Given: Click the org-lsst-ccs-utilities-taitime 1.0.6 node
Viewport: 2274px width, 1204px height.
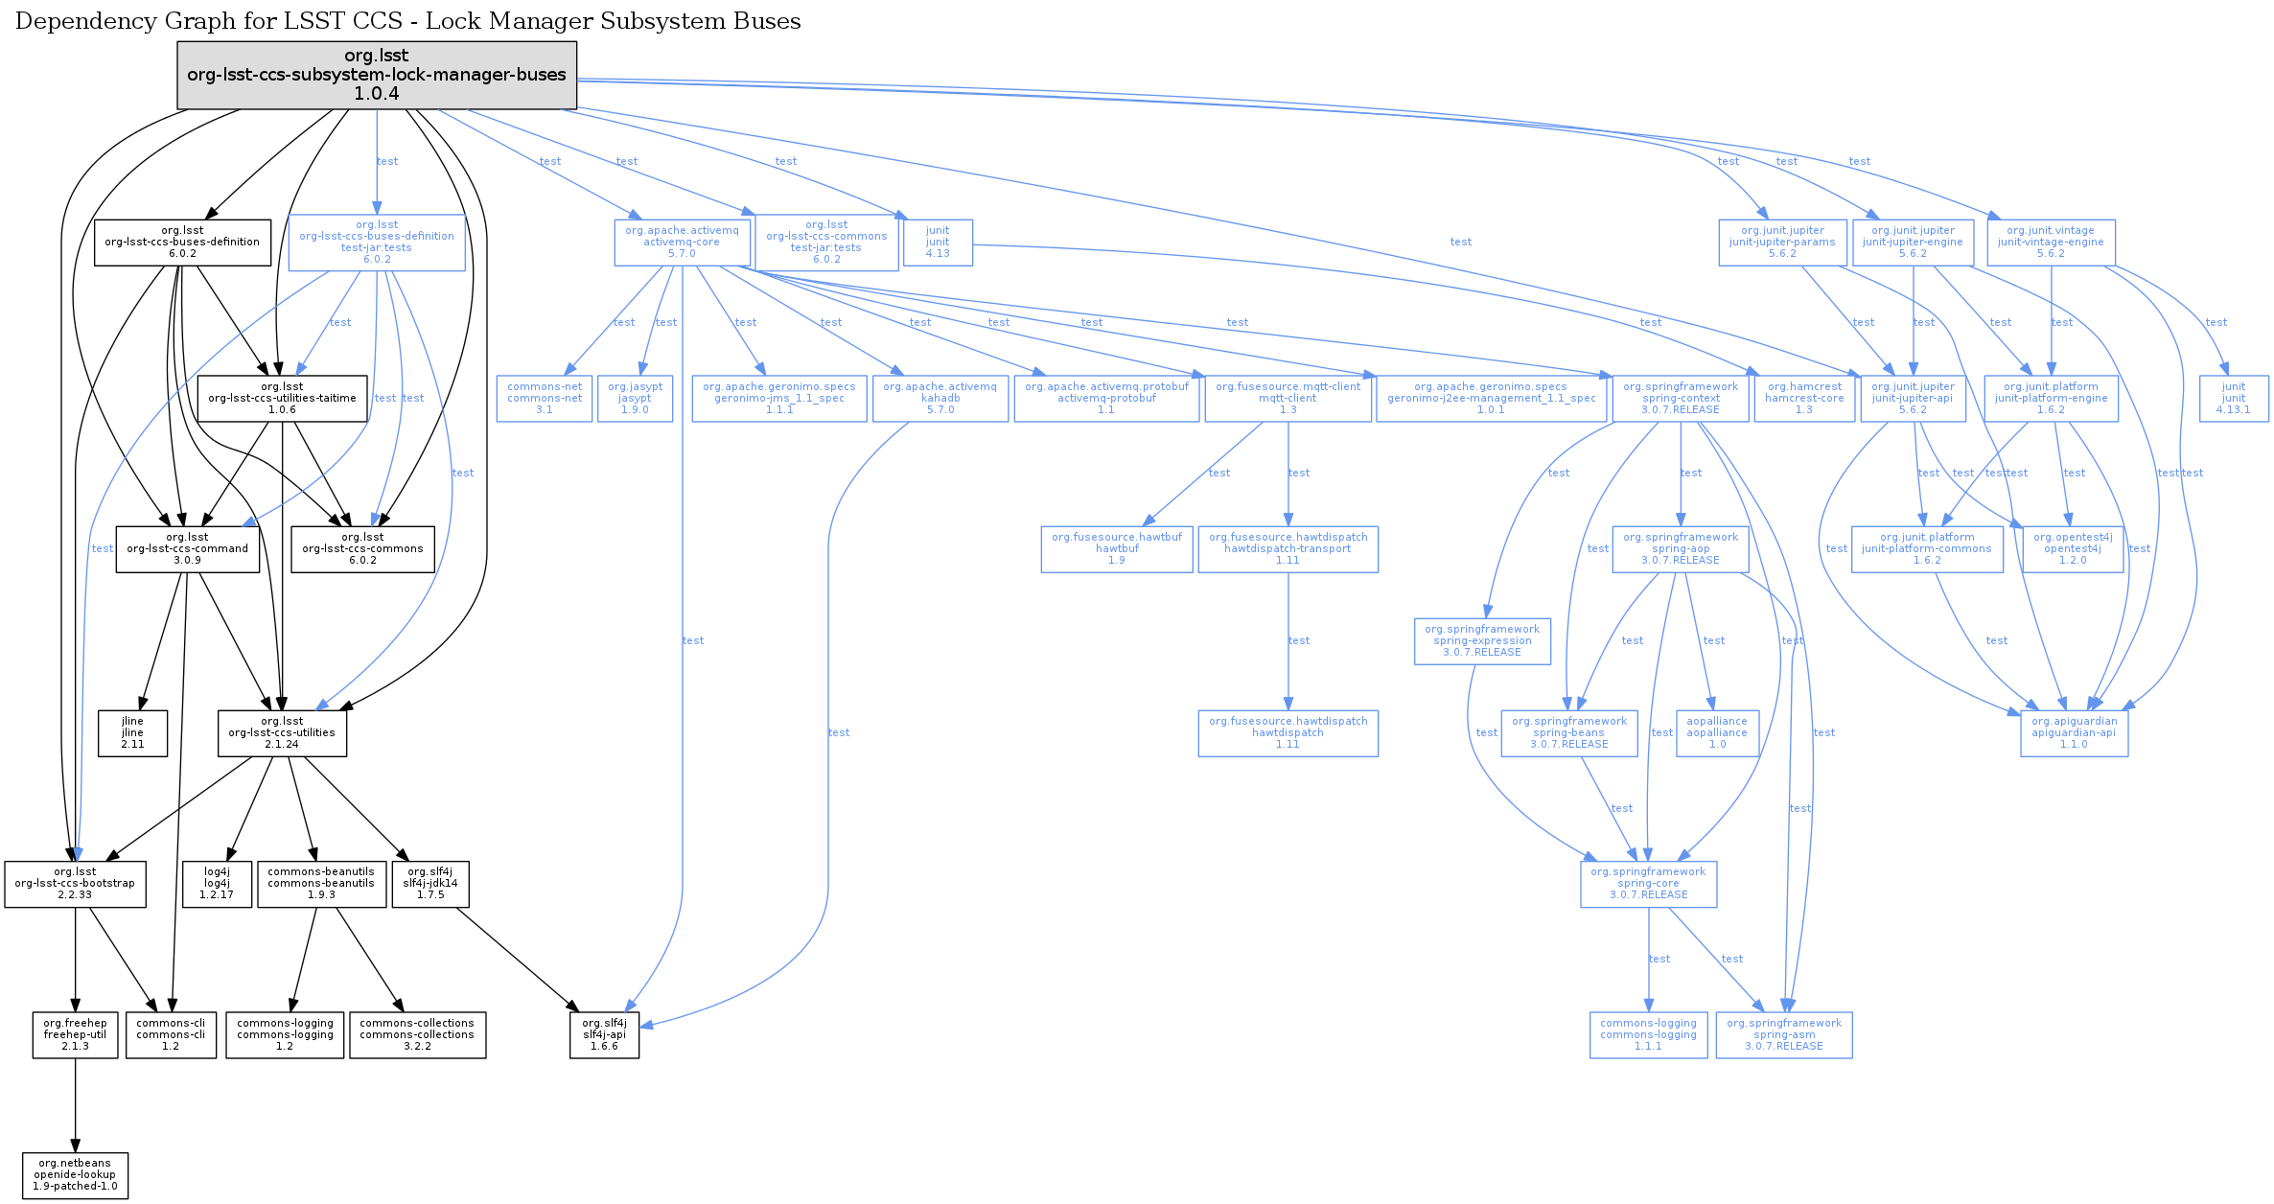Looking at the screenshot, I should [282, 399].
